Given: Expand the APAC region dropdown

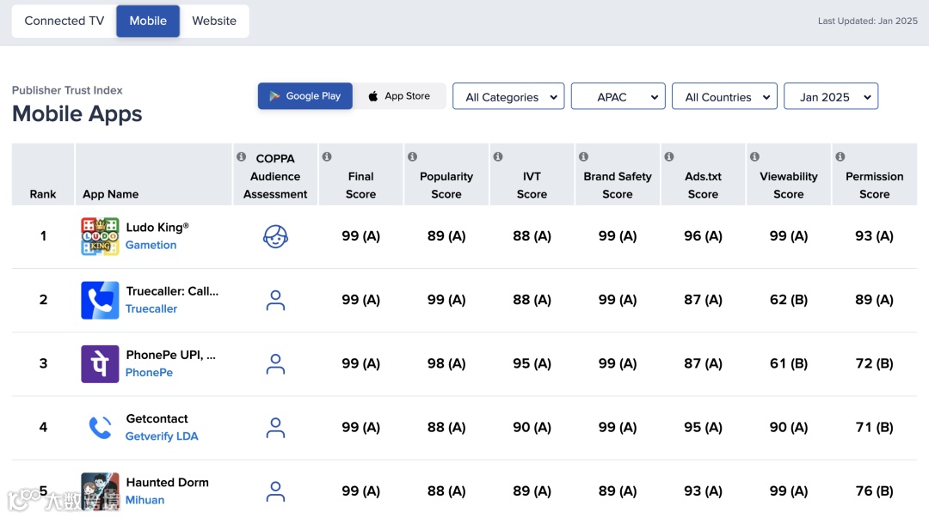Looking at the screenshot, I should pyautogui.click(x=618, y=97).
